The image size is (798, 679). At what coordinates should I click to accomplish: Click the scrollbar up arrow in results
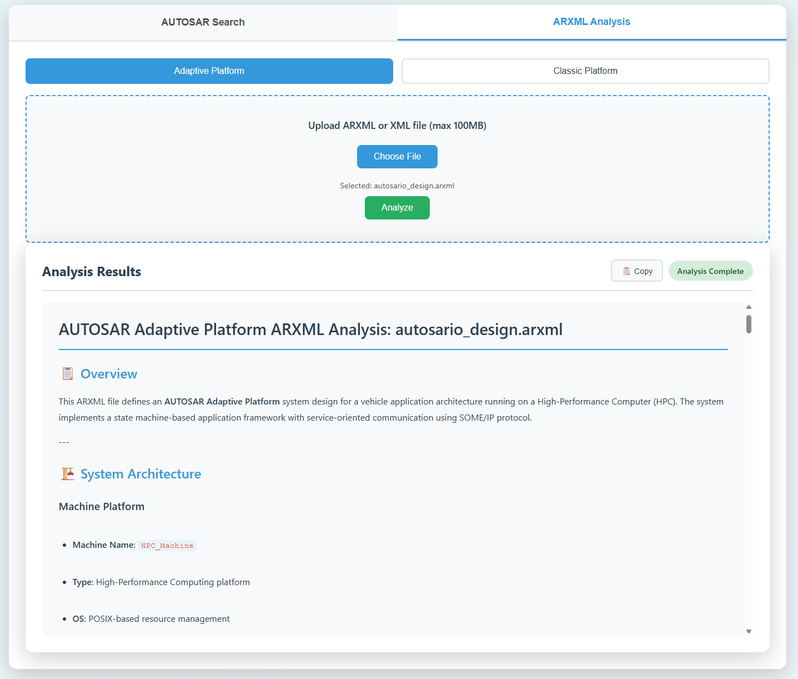tap(749, 307)
